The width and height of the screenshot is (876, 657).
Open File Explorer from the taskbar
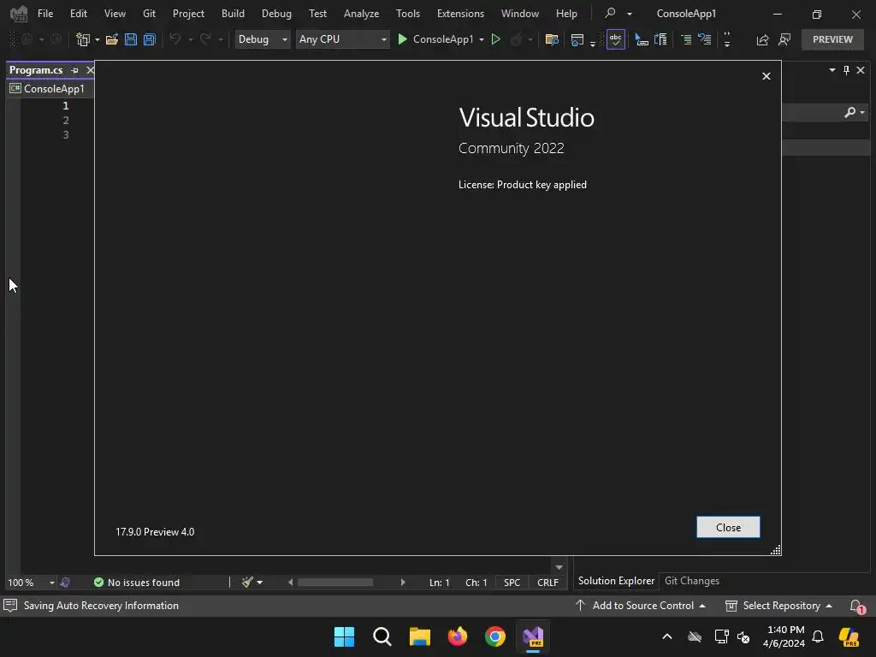tap(419, 636)
